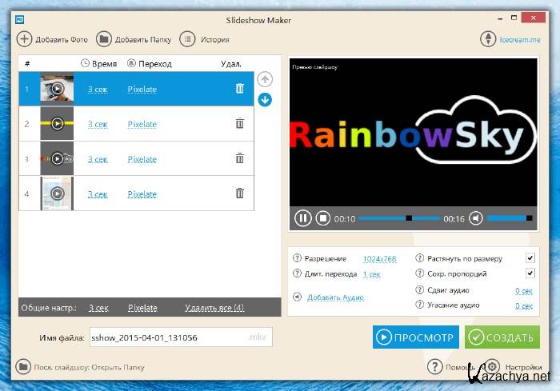Click the Add Folder icon
This screenshot has height=391, width=560.
(103, 38)
